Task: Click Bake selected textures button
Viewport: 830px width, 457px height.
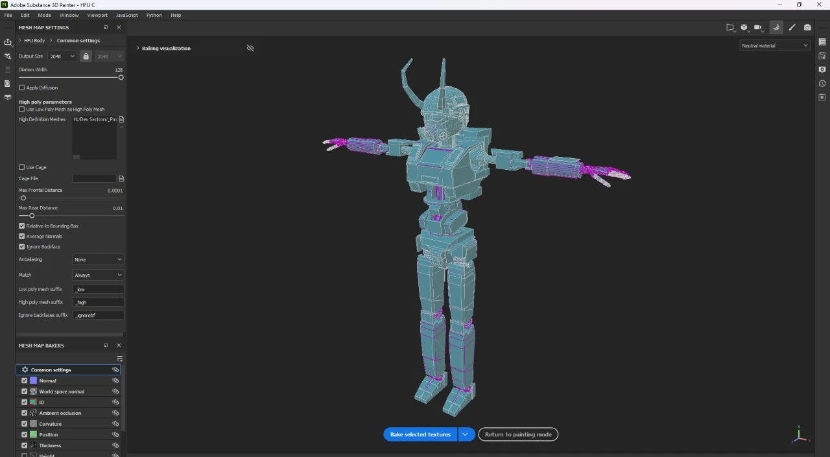Action: click(x=420, y=434)
